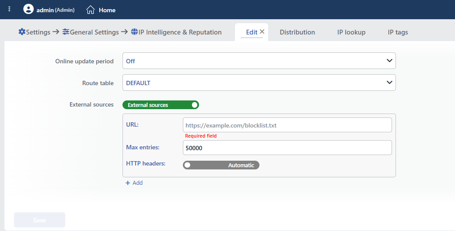The image size is (455, 231).
Task: Click the admin user avatar icon
Action: click(28, 9)
